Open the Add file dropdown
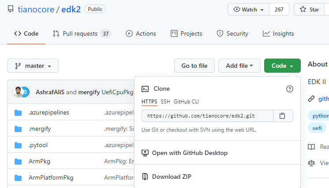Image resolution: width=329 pixels, height=188 pixels. 239,66
